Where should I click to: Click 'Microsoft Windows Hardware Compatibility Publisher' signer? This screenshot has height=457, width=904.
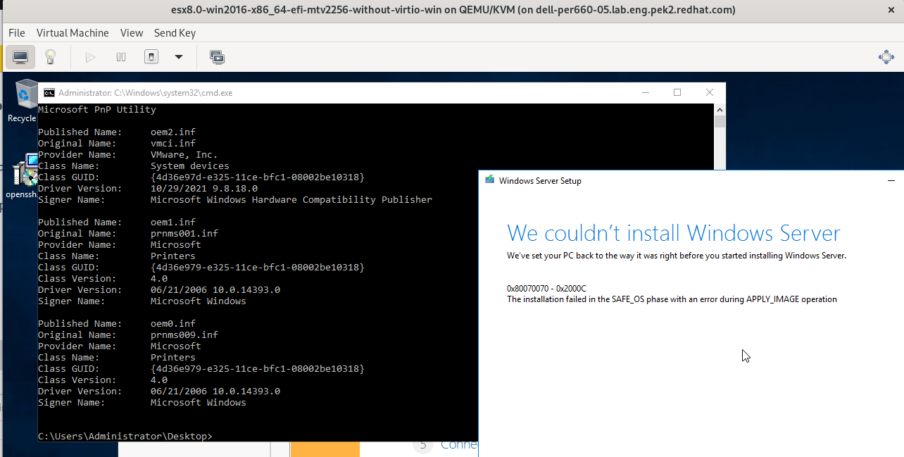tap(291, 199)
